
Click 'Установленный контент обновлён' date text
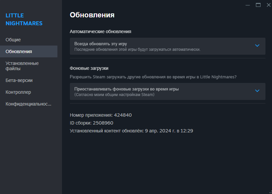[131, 131]
